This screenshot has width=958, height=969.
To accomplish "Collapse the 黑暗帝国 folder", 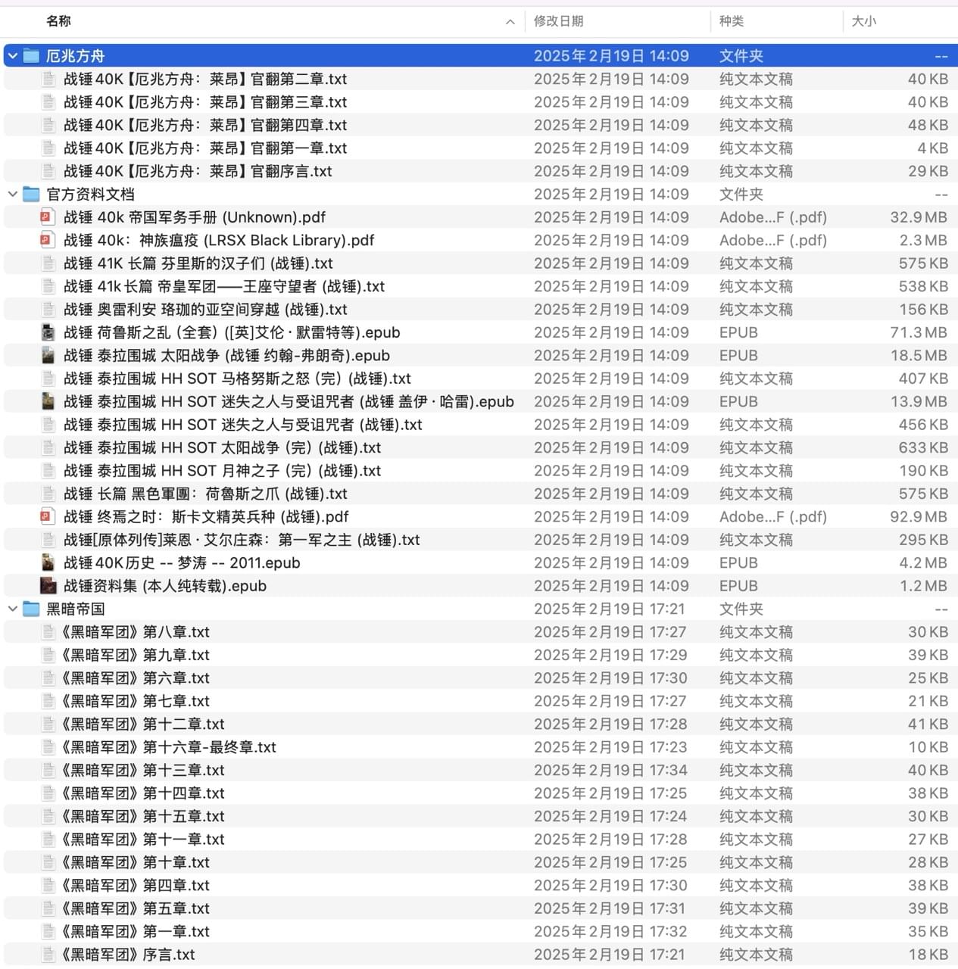I will pos(13,609).
